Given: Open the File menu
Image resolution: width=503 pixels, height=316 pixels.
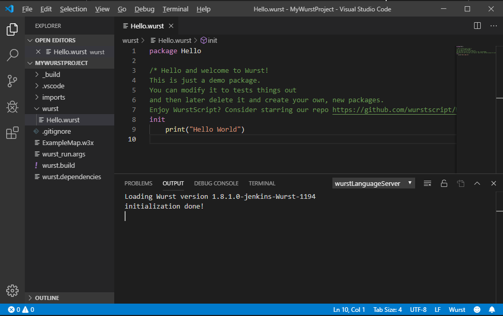Looking at the screenshot, I should (x=27, y=9).
